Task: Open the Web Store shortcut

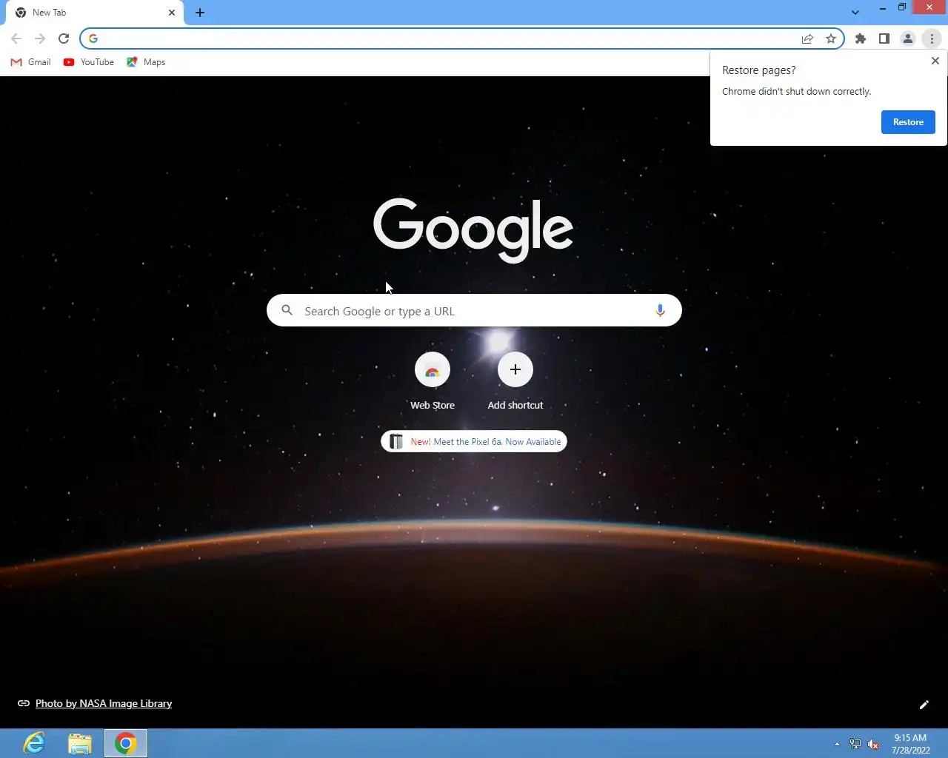Action: [433, 381]
